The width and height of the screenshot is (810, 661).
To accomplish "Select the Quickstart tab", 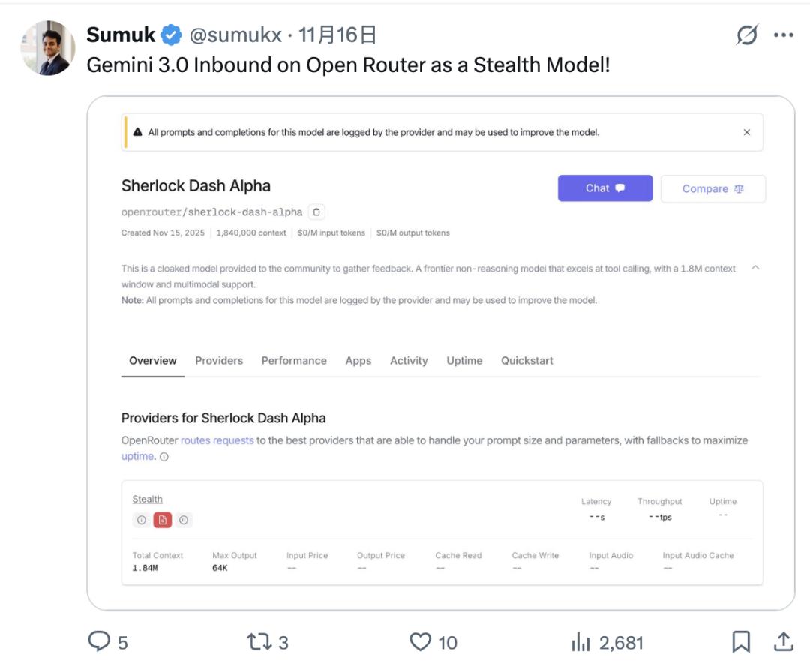I will [x=527, y=361].
